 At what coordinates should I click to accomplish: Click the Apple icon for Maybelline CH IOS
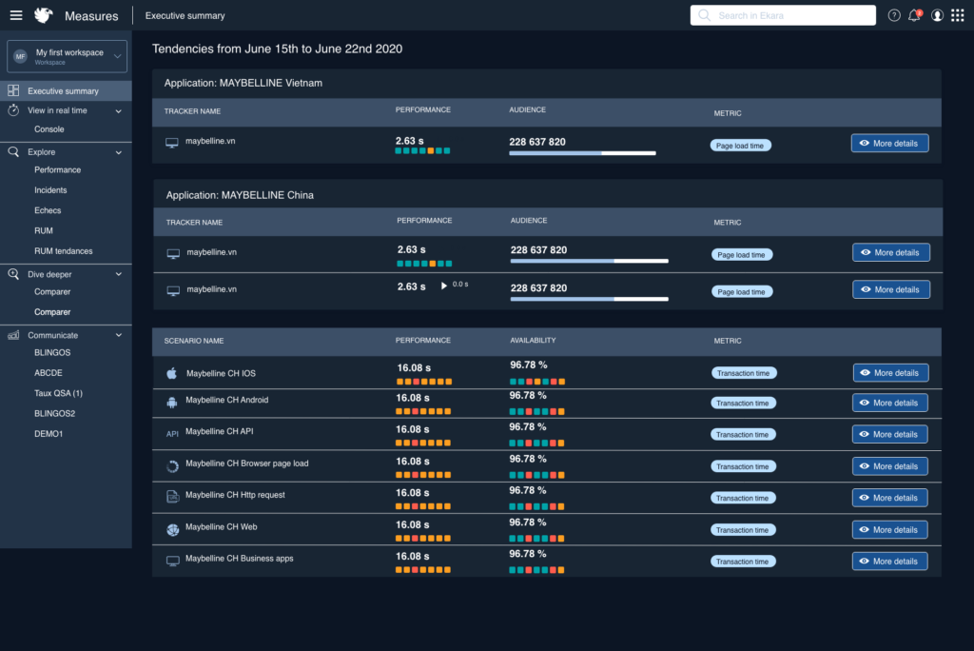tap(172, 373)
